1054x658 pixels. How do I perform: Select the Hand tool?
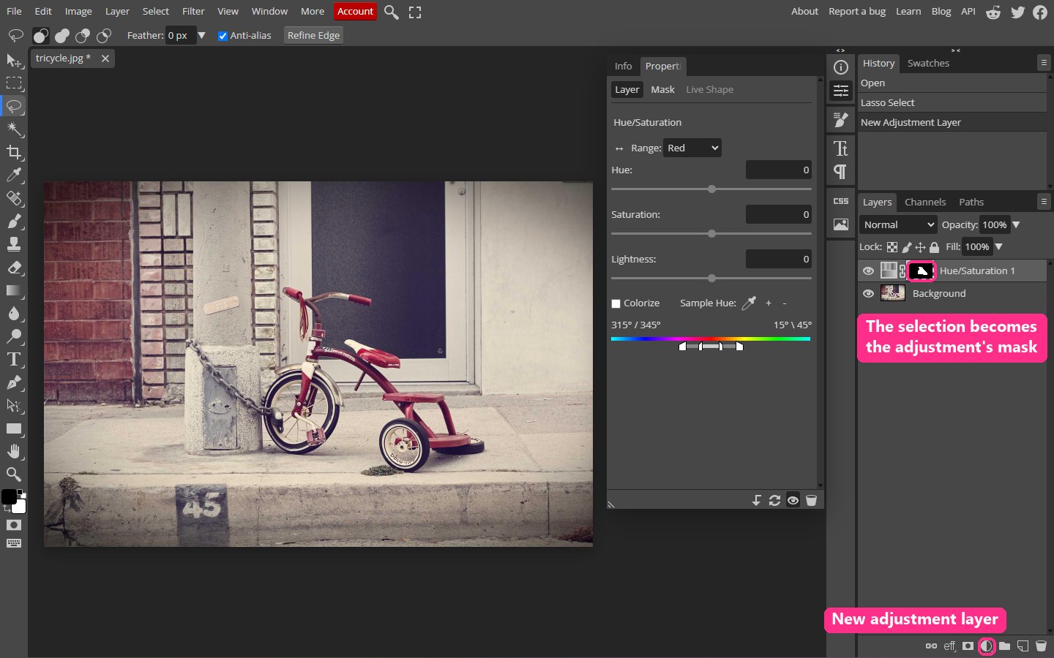point(14,451)
